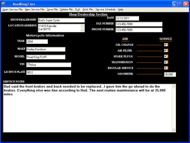Minimize the RoadKing2.hsv window
Screen dimensions: 190x143
pos(175,4)
